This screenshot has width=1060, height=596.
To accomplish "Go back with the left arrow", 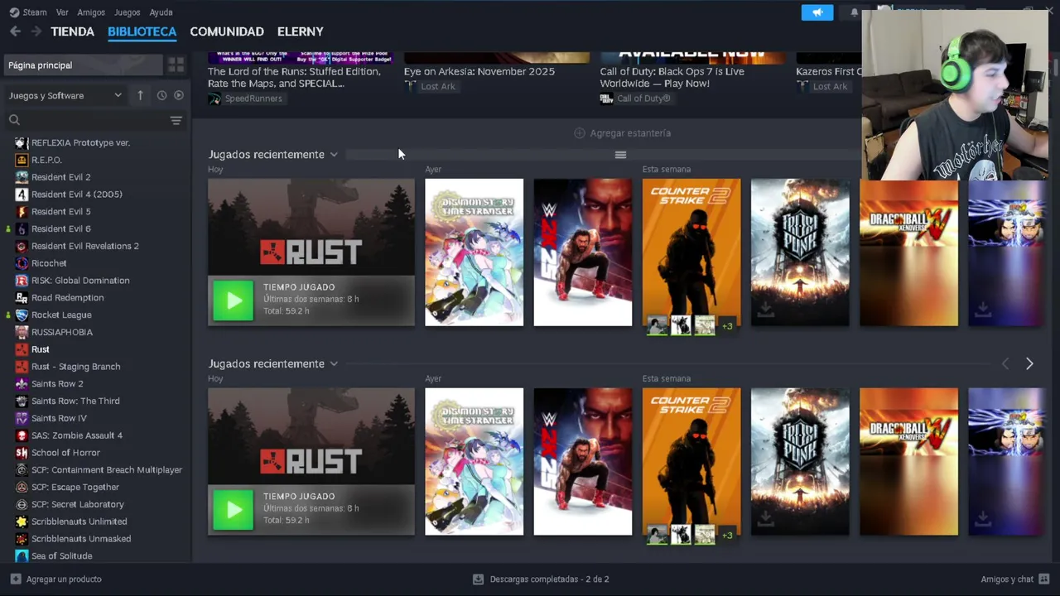I will [15, 31].
